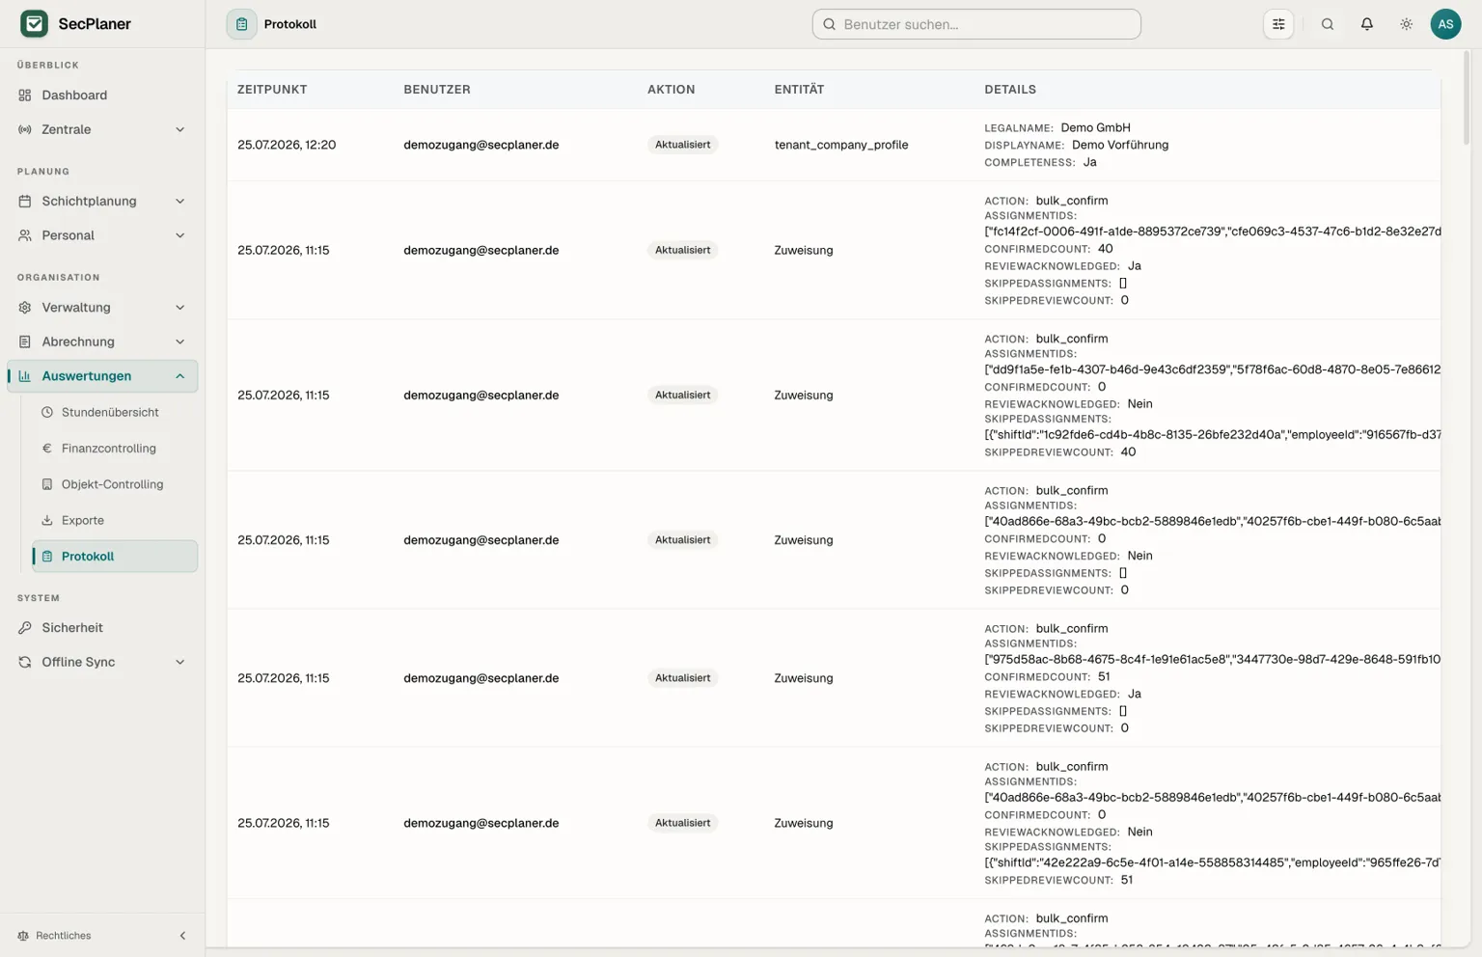The width and height of the screenshot is (1482, 957).
Task: Click the SecPlaner logo icon
Action: pyautogui.click(x=34, y=23)
